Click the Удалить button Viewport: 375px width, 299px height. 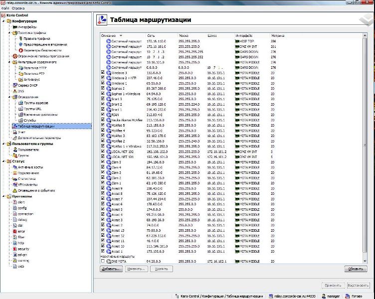coord(162,269)
